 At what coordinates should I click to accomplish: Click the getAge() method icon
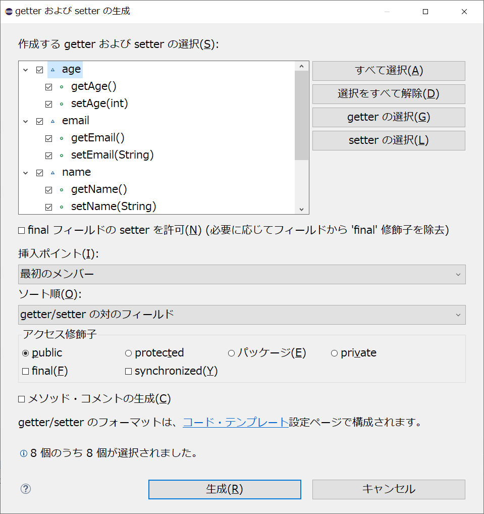click(63, 86)
